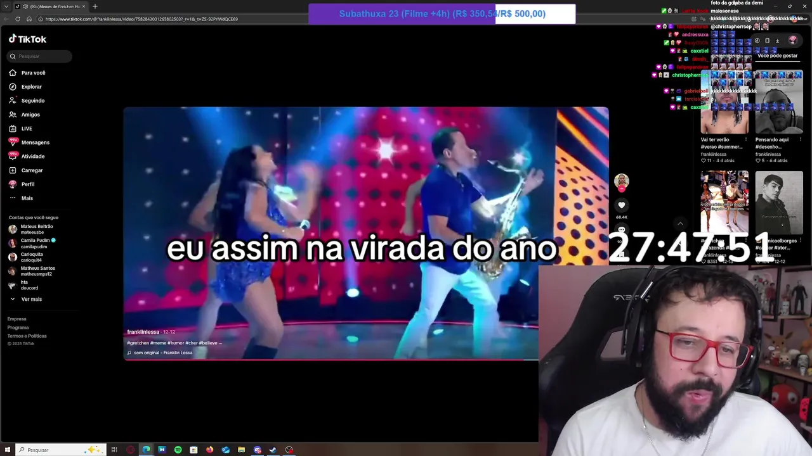Open the browser tab list chevron
This screenshot has height=456, width=812.
(x=6, y=6)
